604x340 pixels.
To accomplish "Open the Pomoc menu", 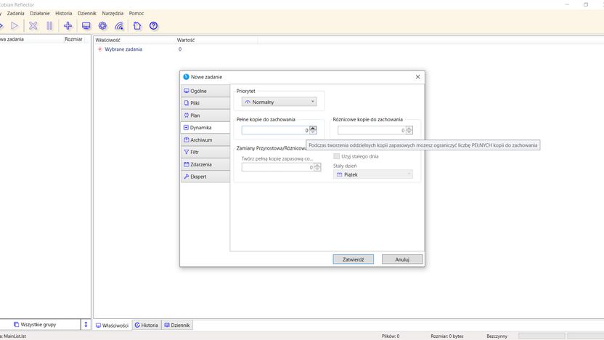I will click(x=136, y=13).
